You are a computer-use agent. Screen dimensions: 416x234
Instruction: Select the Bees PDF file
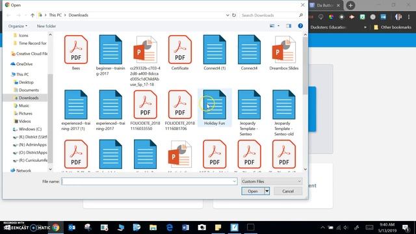76,53
